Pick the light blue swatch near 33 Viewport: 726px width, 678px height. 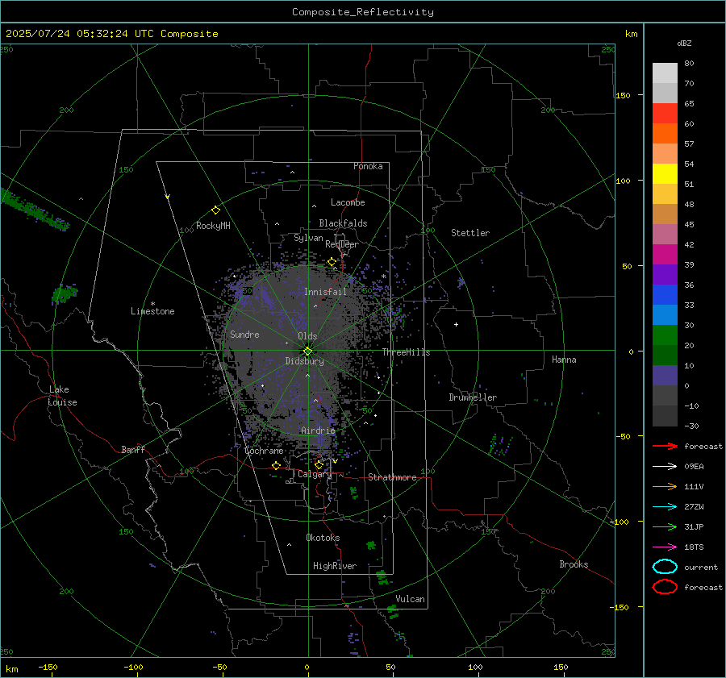point(665,314)
